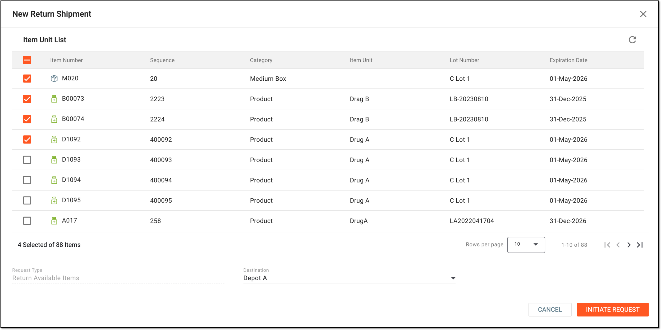Click the DrugA item unit in A017 row

point(359,221)
